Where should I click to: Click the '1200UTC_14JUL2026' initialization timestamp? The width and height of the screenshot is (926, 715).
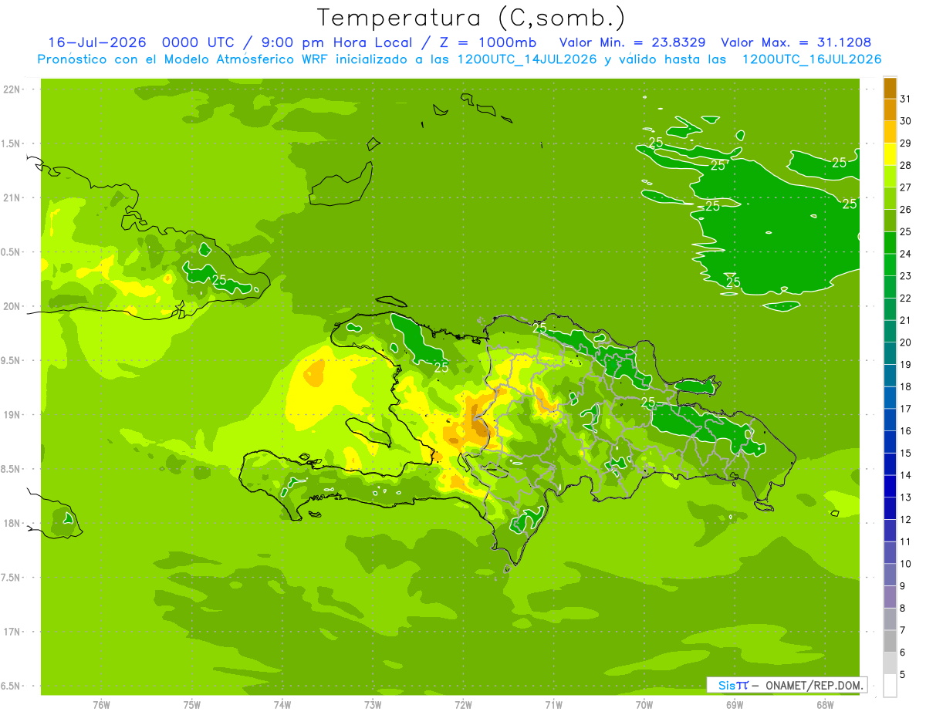527,59
